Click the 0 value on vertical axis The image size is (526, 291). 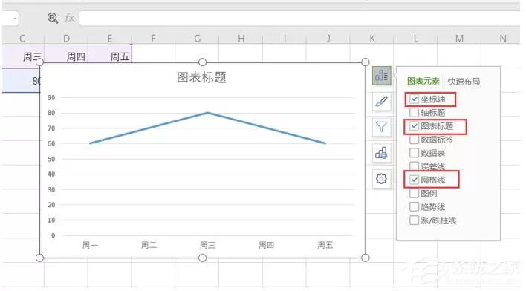pos(53,235)
